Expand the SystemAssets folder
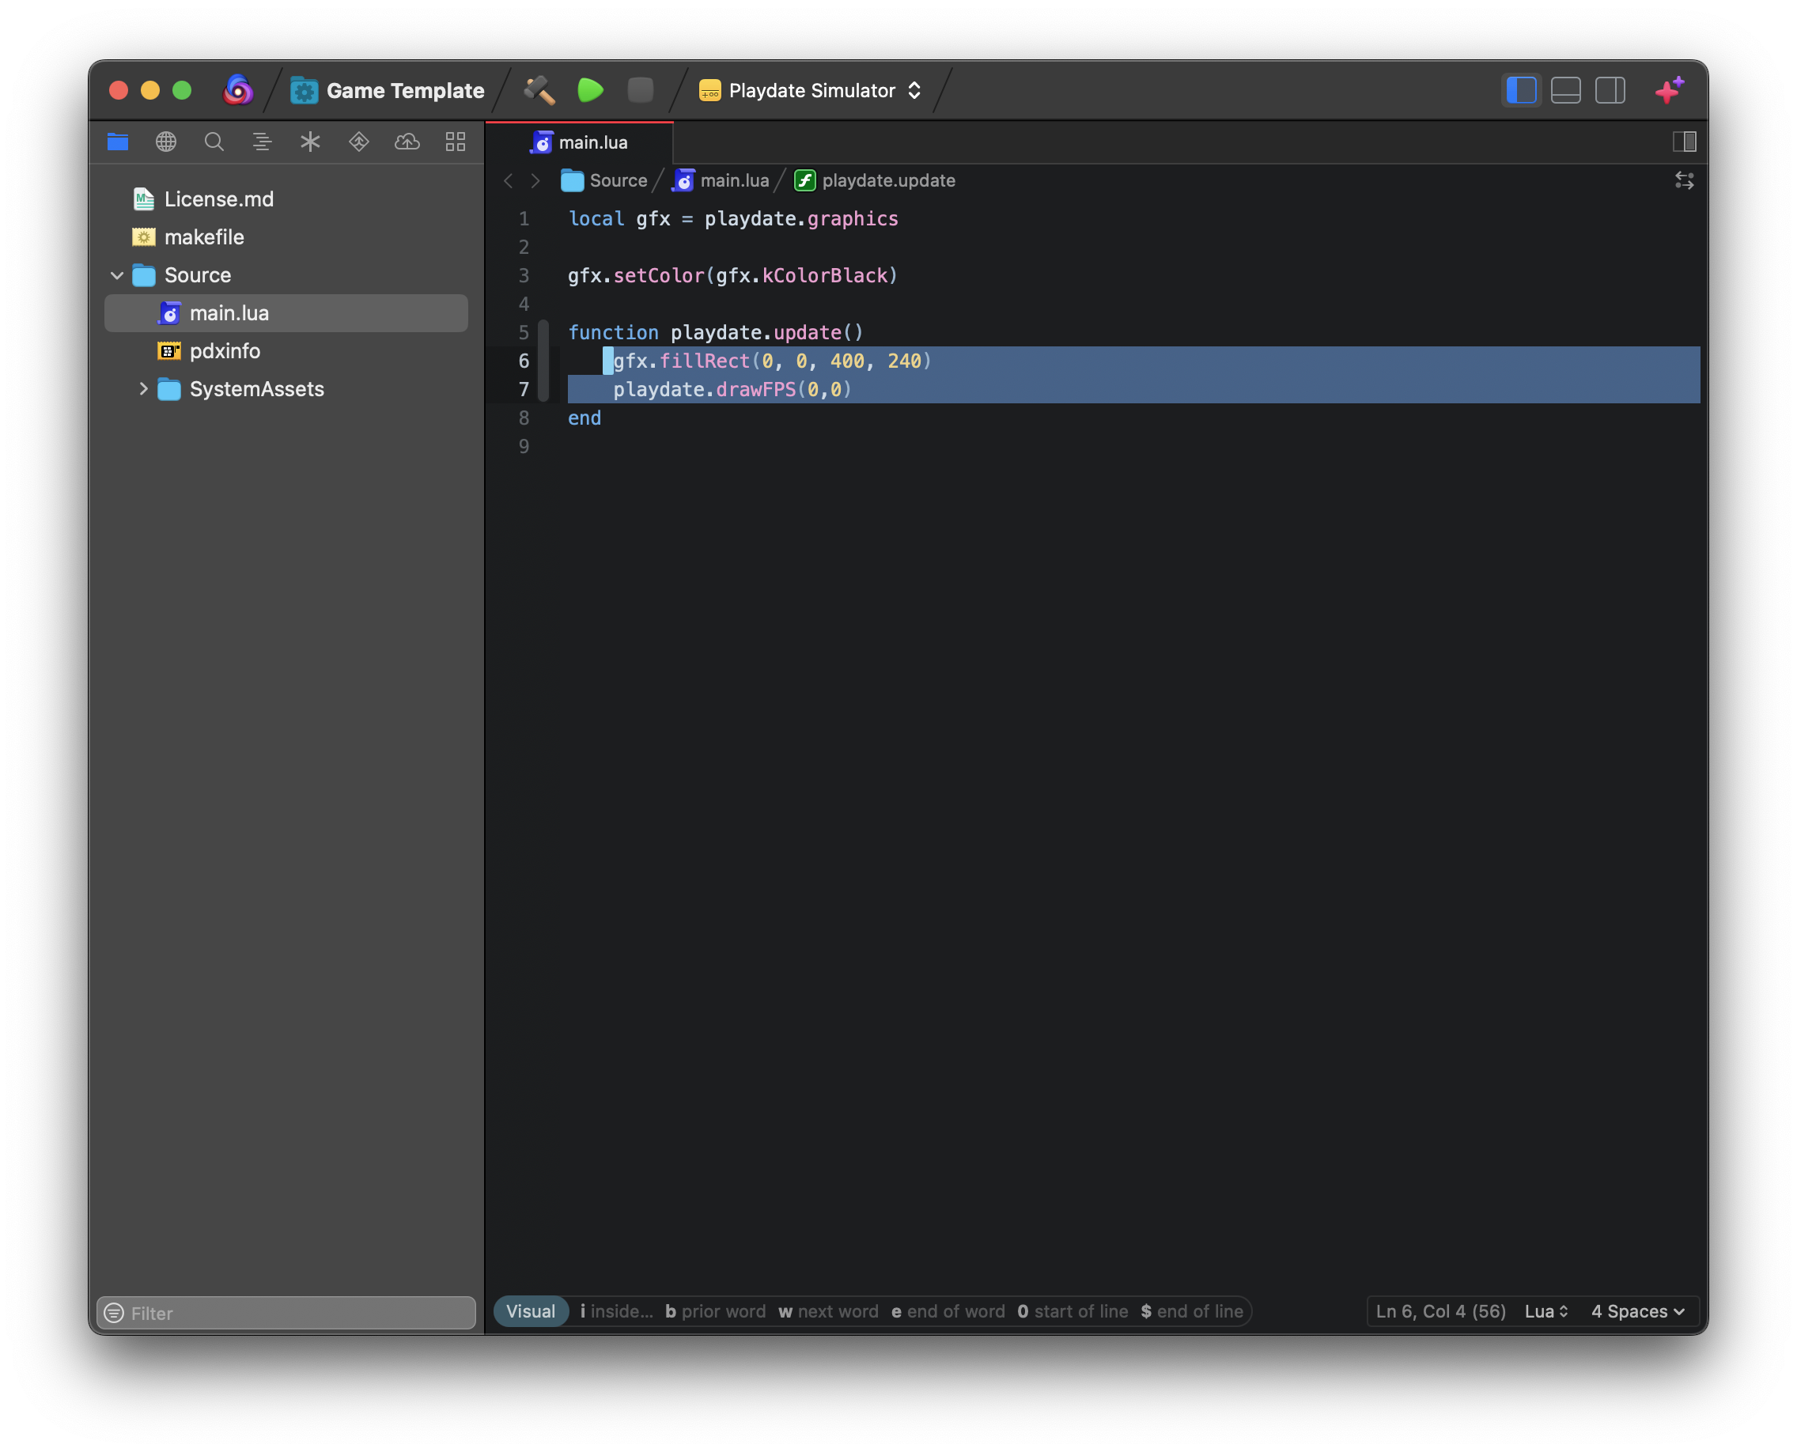Image resolution: width=1797 pixels, height=1452 pixels. pos(143,389)
